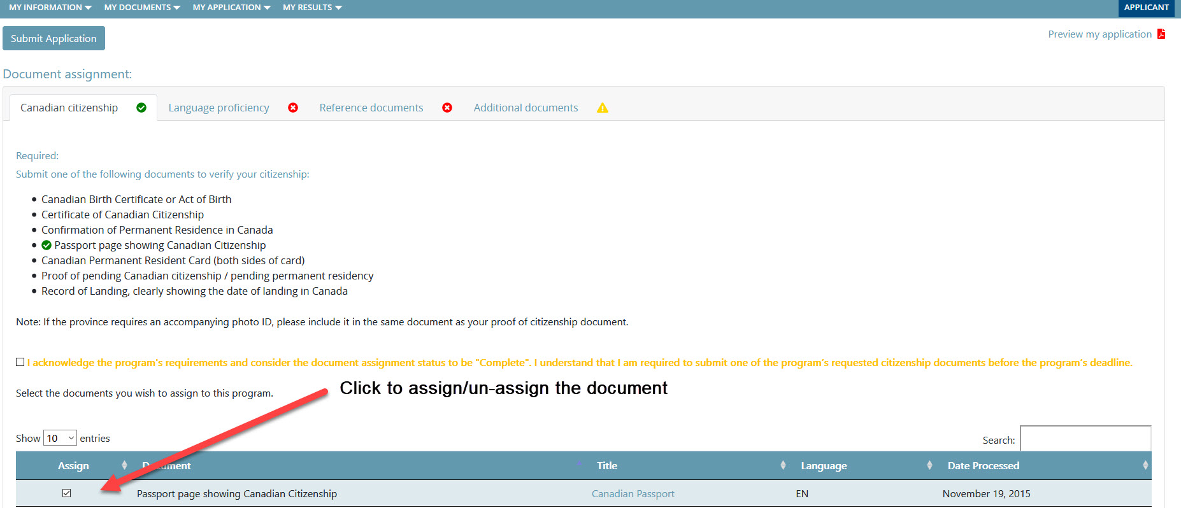Click sort arrows on Date Processed column

point(1145,465)
